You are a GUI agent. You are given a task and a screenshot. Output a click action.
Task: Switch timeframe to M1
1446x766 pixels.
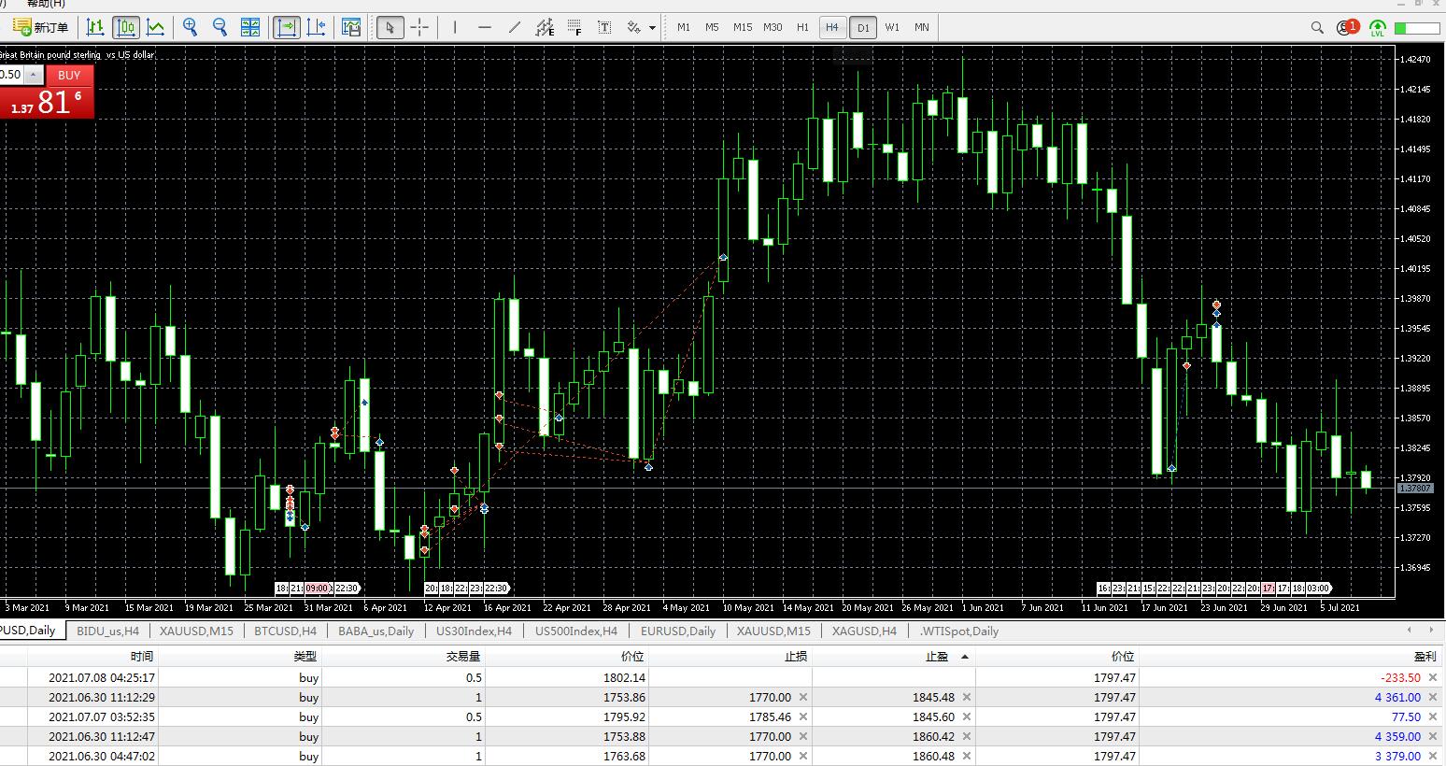tap(684, 27)
